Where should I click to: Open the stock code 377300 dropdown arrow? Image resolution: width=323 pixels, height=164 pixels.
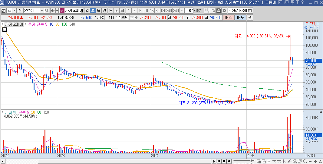click(42, 11)
